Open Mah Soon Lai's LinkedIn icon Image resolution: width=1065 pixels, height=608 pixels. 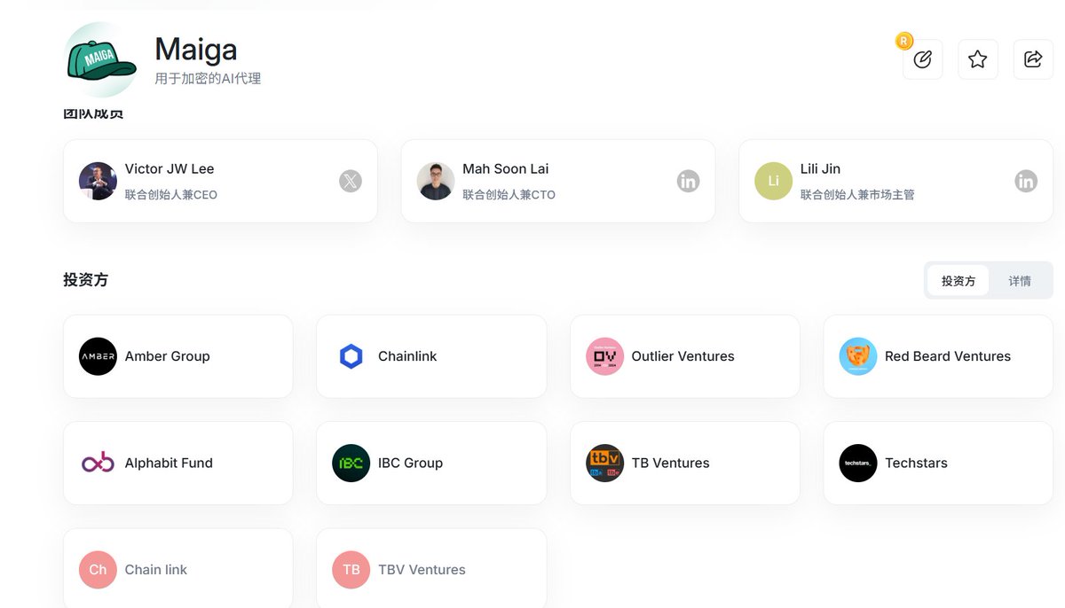pyautogui.click(x=688, y=181)
